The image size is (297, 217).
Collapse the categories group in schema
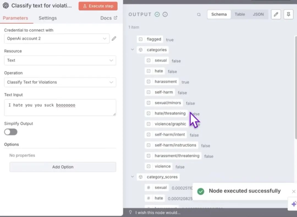pyautogui.click(x=132, y=50)
